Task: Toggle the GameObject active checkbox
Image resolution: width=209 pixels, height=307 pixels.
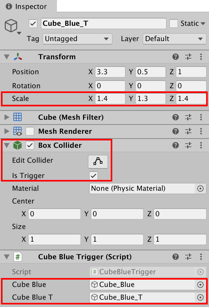Action: 33,24
